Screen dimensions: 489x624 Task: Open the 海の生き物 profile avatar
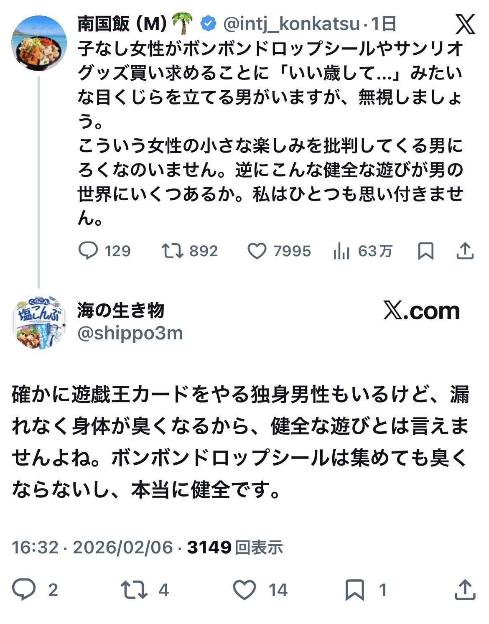point(39,321)
